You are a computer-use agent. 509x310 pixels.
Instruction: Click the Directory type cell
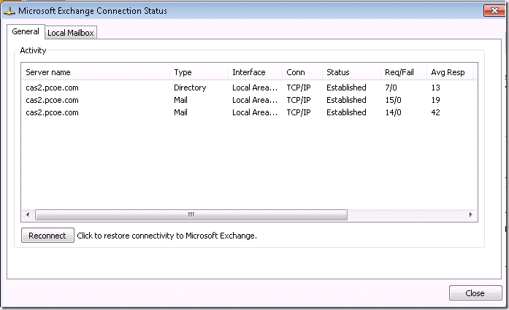click(x=190, y=88)
